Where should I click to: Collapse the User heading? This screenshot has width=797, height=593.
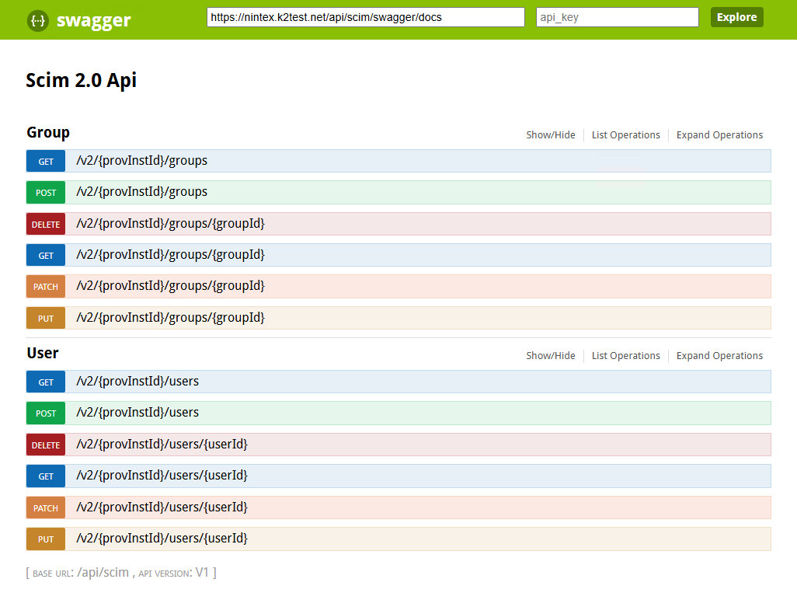pyautogui.click(x=43, y=354)
